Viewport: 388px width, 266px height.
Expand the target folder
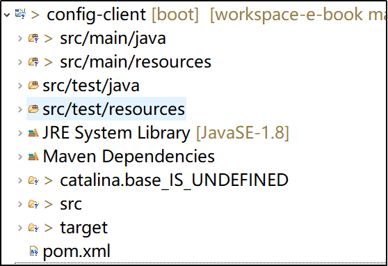20,228
